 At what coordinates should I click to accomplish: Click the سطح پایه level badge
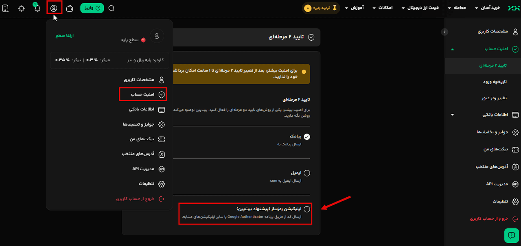click(134, 40)
